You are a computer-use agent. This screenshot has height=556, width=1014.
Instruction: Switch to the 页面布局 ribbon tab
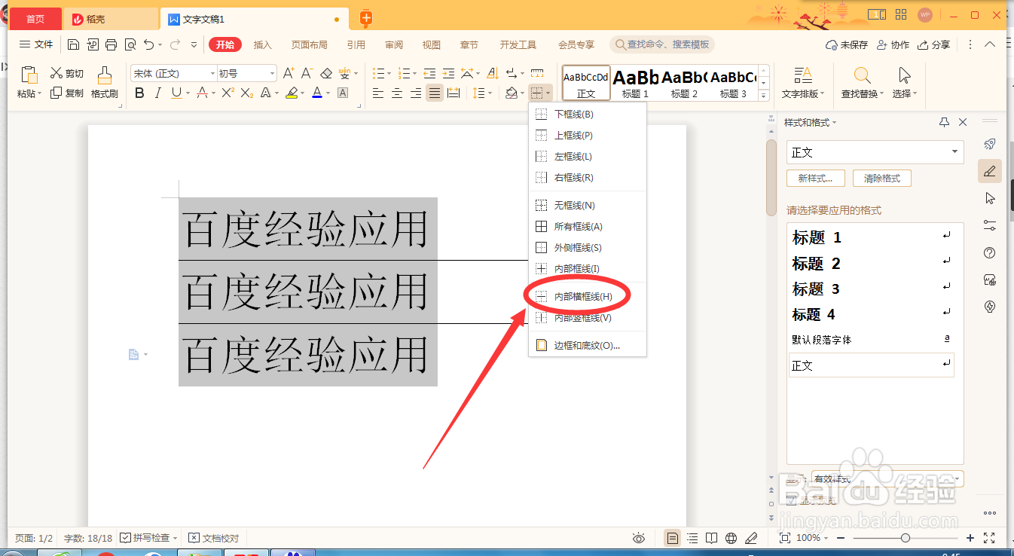[x=310, y=45]
